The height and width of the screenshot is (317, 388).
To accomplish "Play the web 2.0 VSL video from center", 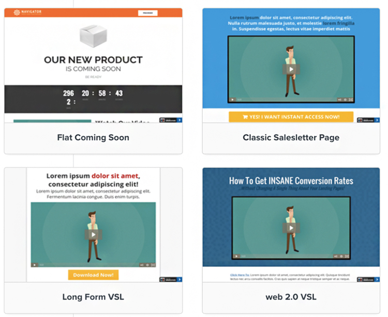I will (291, 228).
